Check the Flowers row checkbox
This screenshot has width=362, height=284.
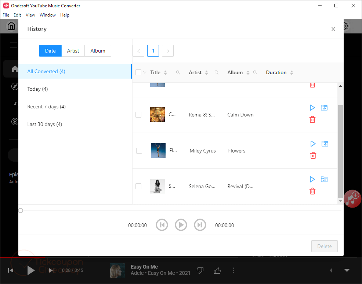(x=139, y=151)
